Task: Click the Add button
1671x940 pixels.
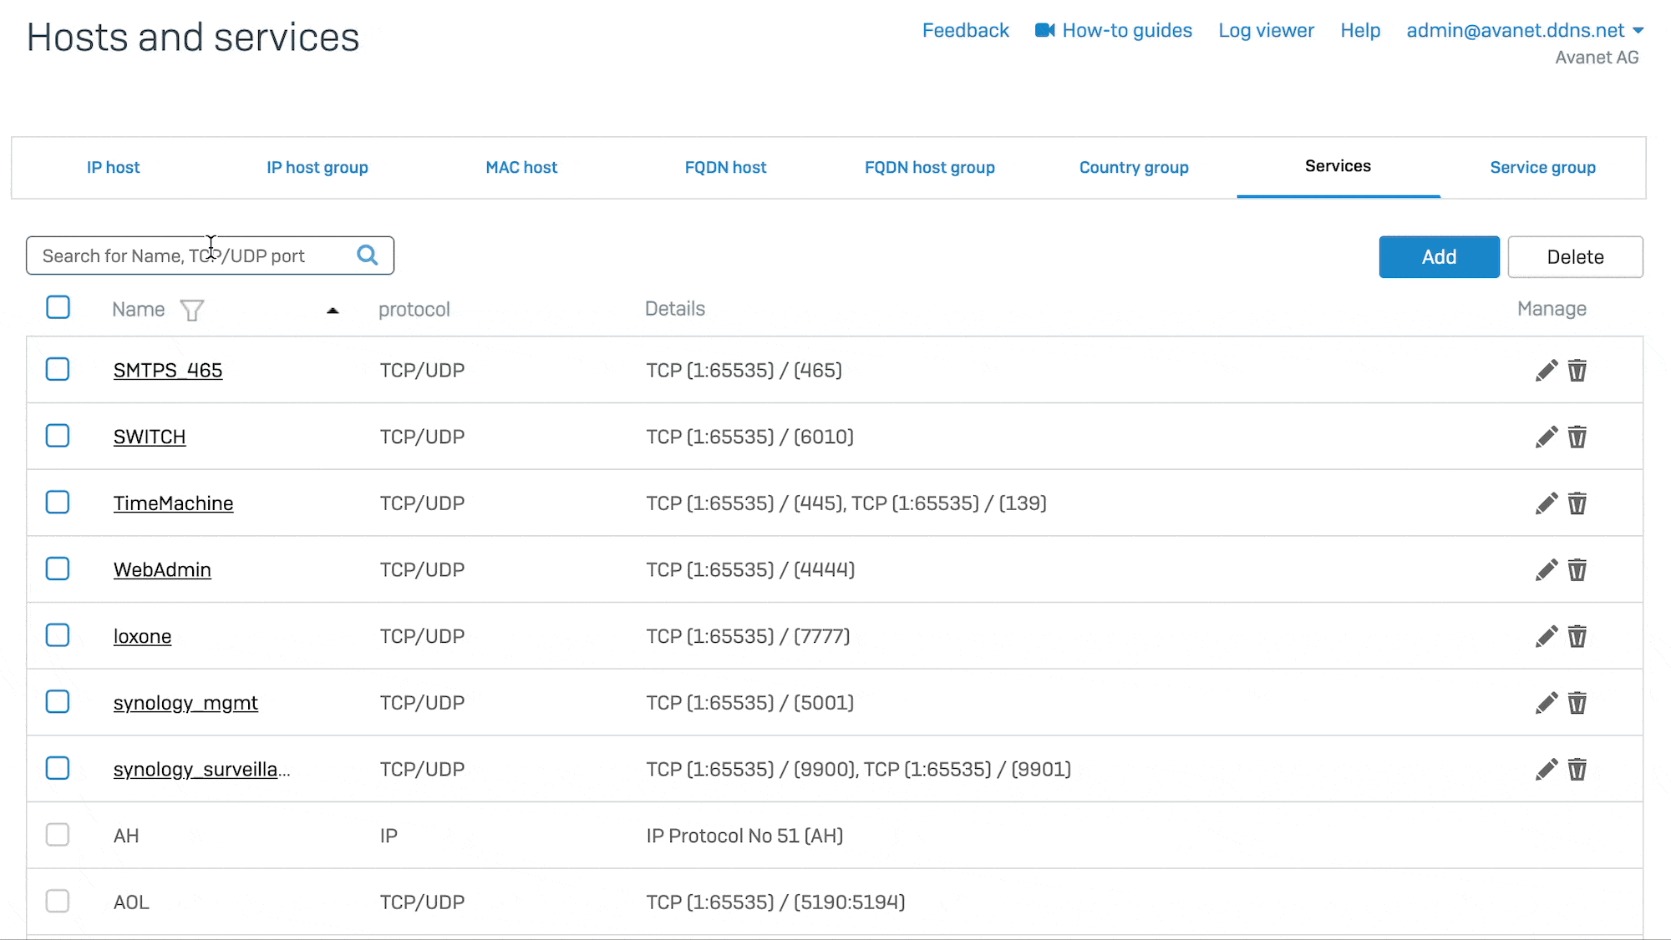Action: pyautogui.click(x=1439, y=257)
